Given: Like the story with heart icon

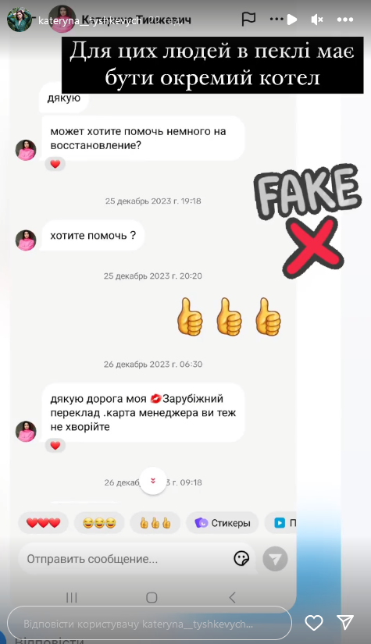Looking at the screenshot, I should tap(314, 623).
